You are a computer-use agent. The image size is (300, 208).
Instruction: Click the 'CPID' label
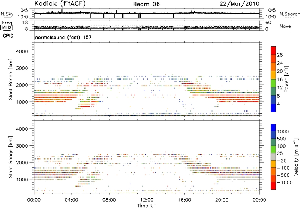click(8, 36)
